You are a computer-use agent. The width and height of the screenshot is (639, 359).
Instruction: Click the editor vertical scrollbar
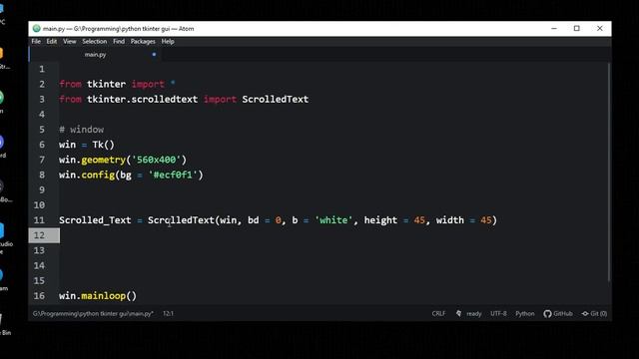(x=609, y=172)
